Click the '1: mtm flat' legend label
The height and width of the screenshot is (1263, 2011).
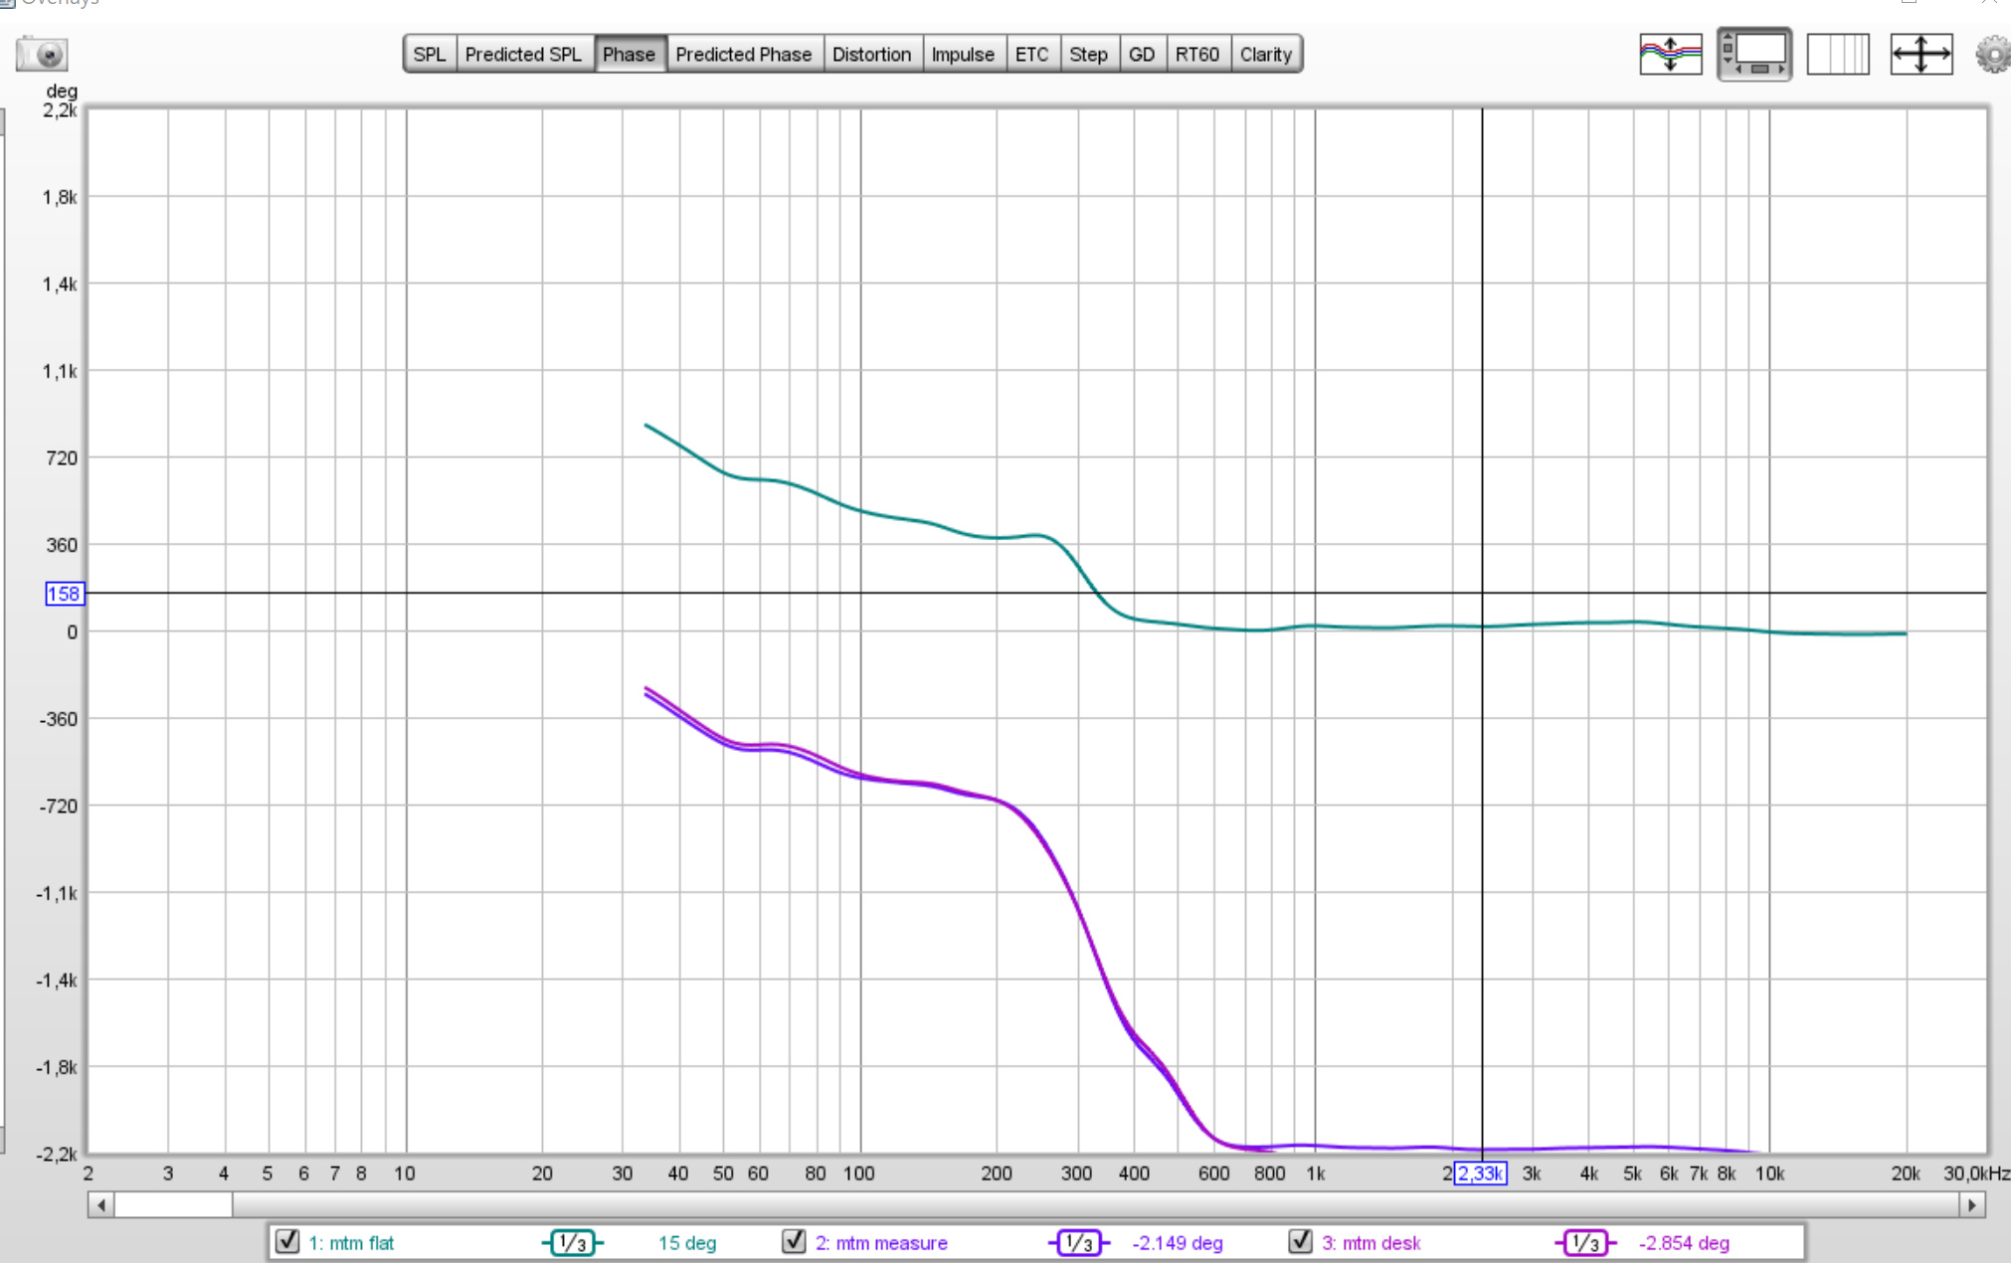pos(351,1243)
